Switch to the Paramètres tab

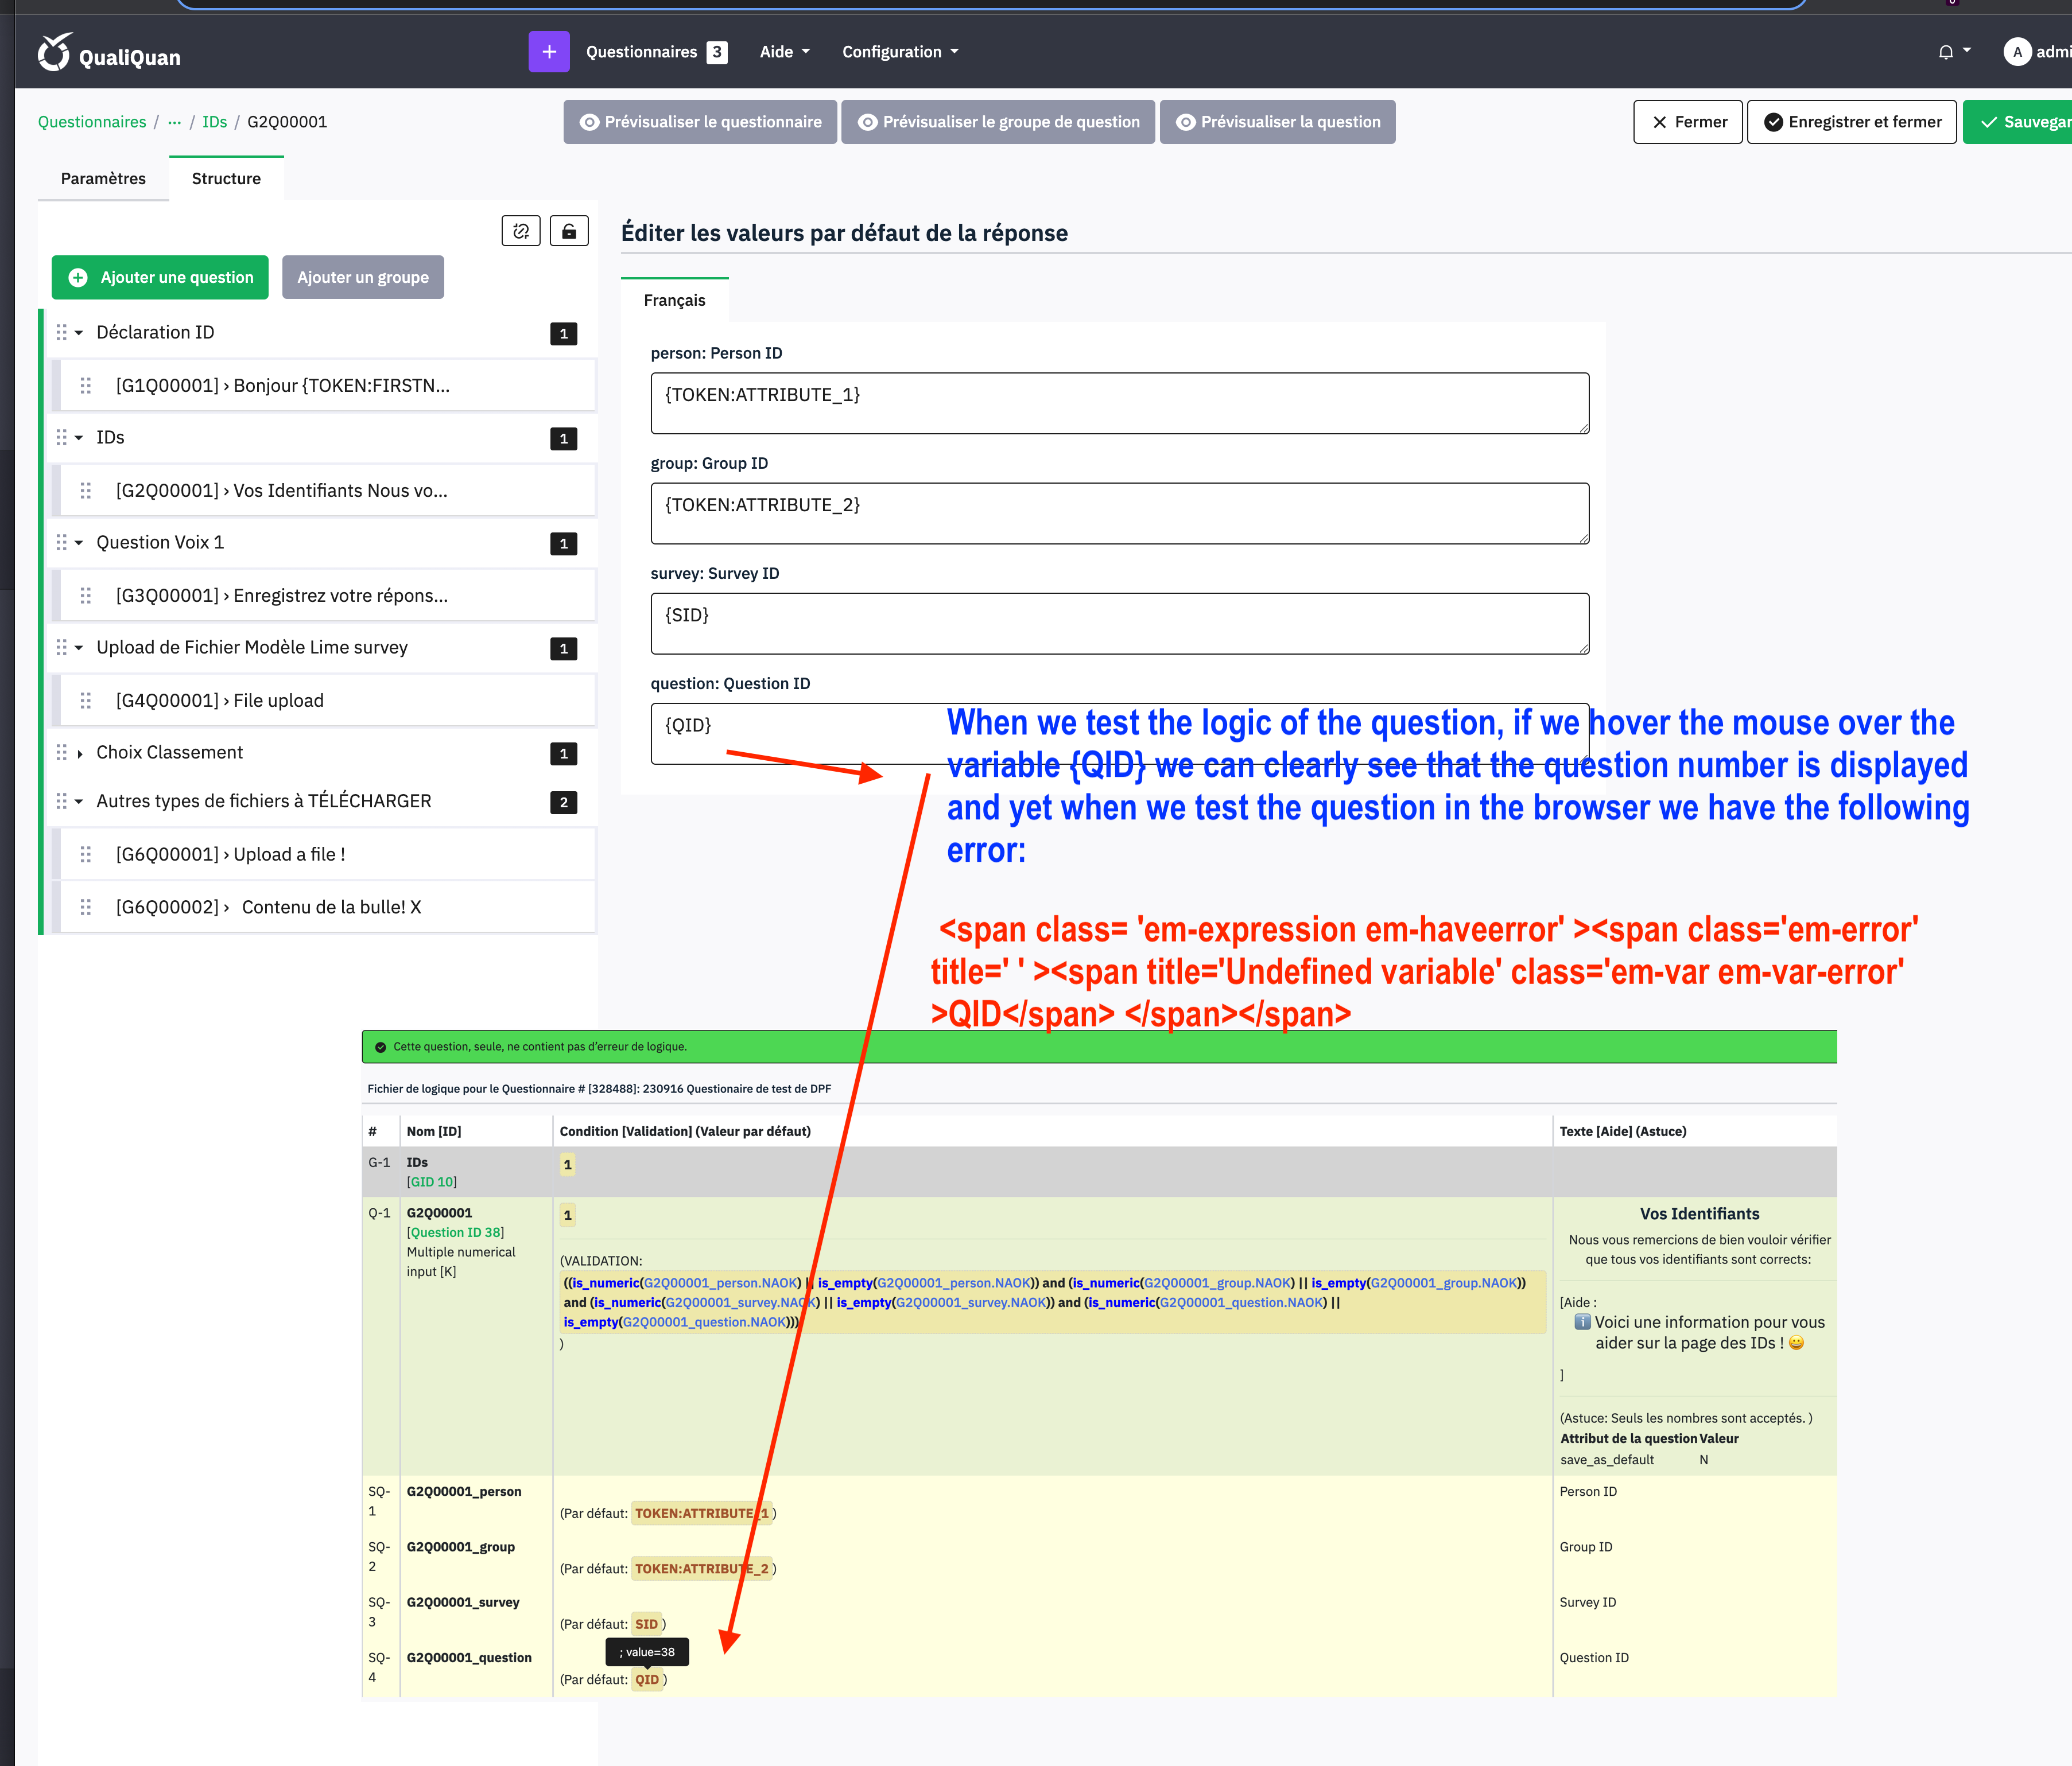pos(103,179)
